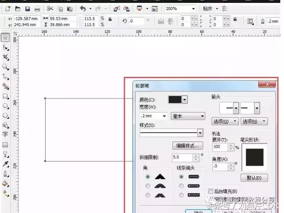This screenshot has width=284, height=213.
Task: Click the Copy icon in toolbar
Action: tap(60, 9)
